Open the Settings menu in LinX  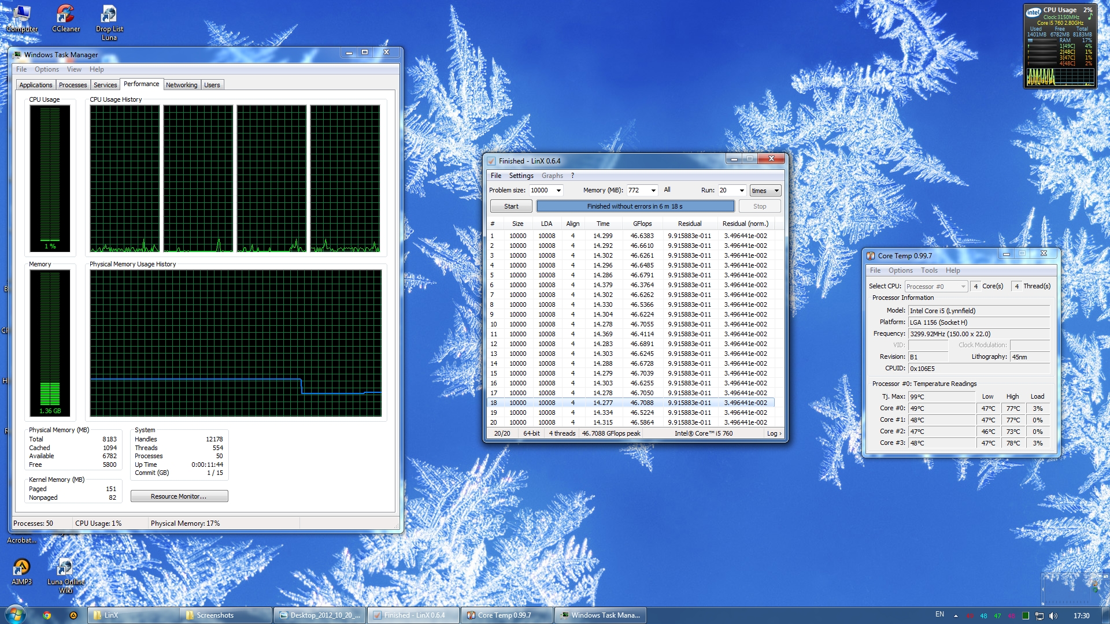(521, 176)
